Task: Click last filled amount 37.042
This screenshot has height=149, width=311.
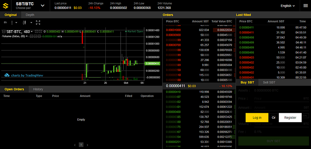Action: tap(280, 38)
